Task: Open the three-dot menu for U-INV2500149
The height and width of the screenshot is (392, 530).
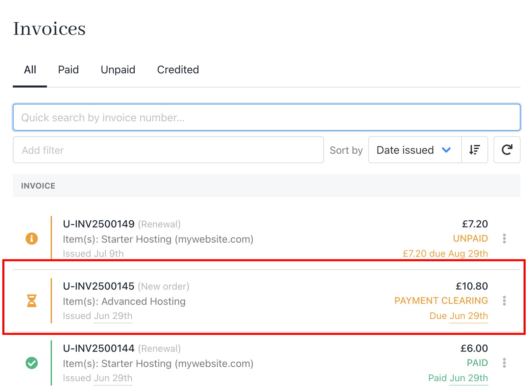Action: pyautogui.click(x=504, y=239)
